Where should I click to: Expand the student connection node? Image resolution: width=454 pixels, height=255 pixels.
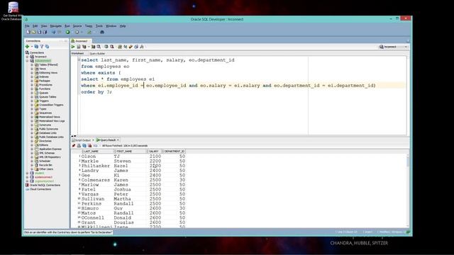click(28, 173)
